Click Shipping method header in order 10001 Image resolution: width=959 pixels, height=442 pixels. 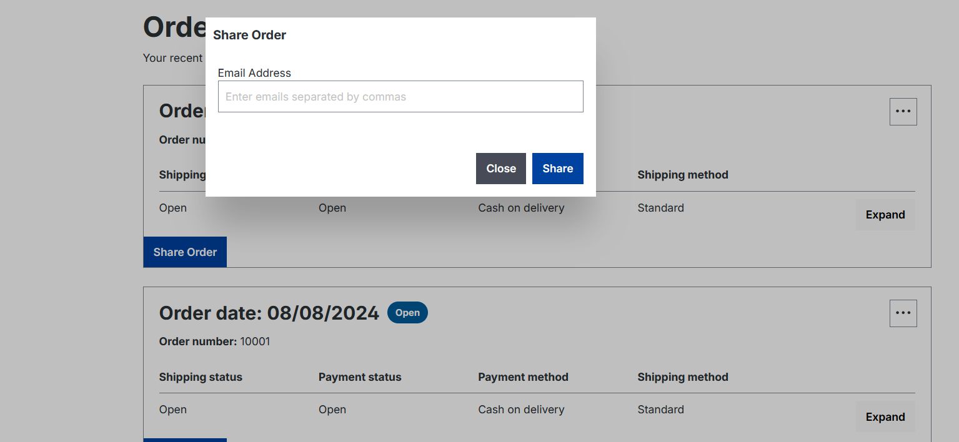[683, 377]
